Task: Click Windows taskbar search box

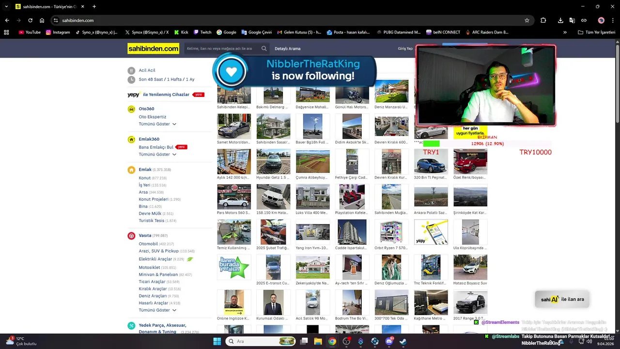Action: pos(261,341)
